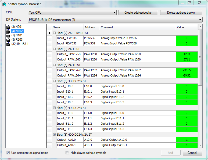Click the IM 153-1 device icon
The height and width of the screenshot is (160, 208).
pyautogui.click(x=8, y=44)
